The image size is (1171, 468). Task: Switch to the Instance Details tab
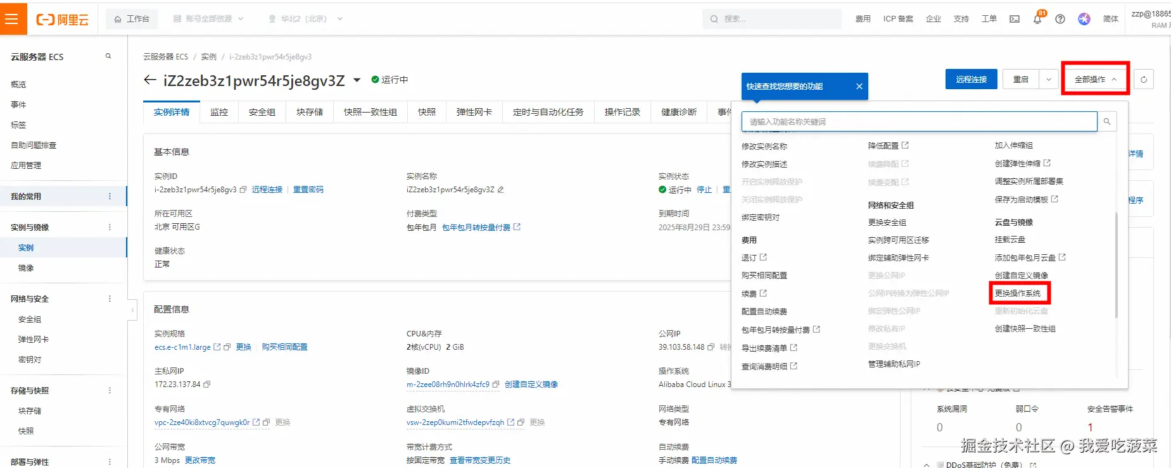[x=172, y=112]
